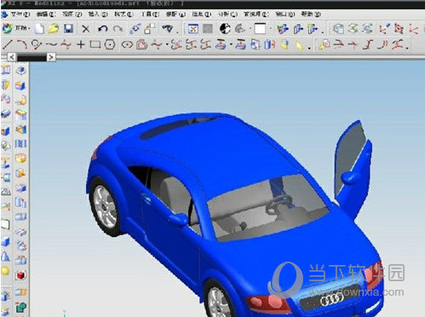The height and width of the screenshot is (317, 425).
Task: Click the right scroll arrow under the toolbar
Action: pyautogui.click(x=51, y=57)
